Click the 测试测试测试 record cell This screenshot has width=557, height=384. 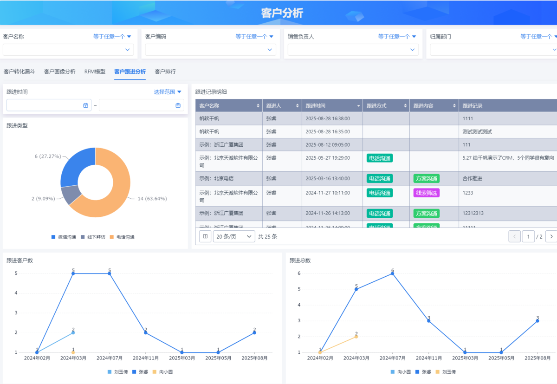tap(508, 132)
